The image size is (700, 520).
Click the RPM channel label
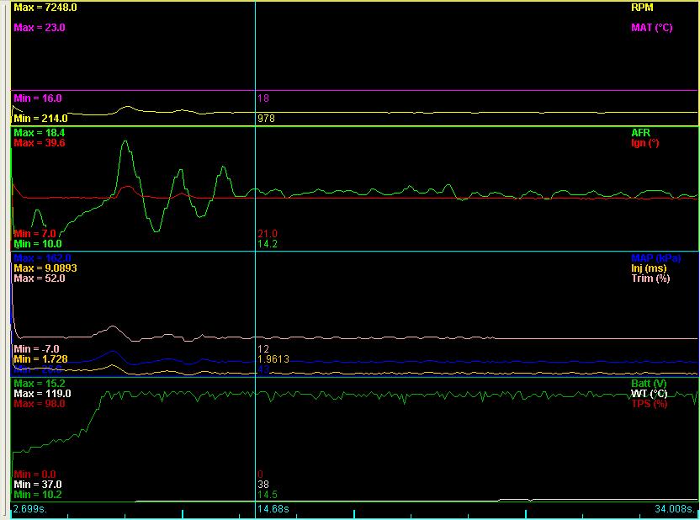click(x=642, y=8)
